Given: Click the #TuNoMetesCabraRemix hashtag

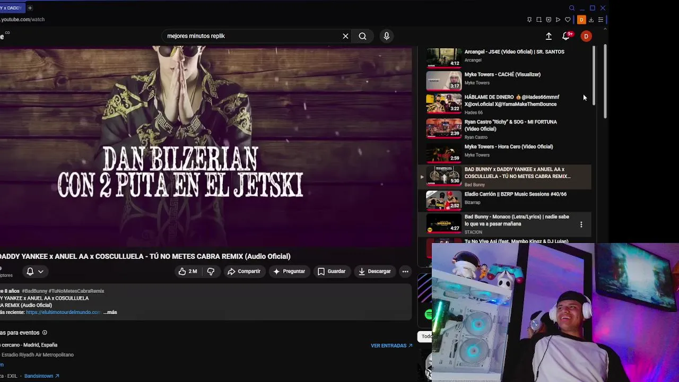Looking at the screenshot, I should pyautogui.click(x=76, y=291).
